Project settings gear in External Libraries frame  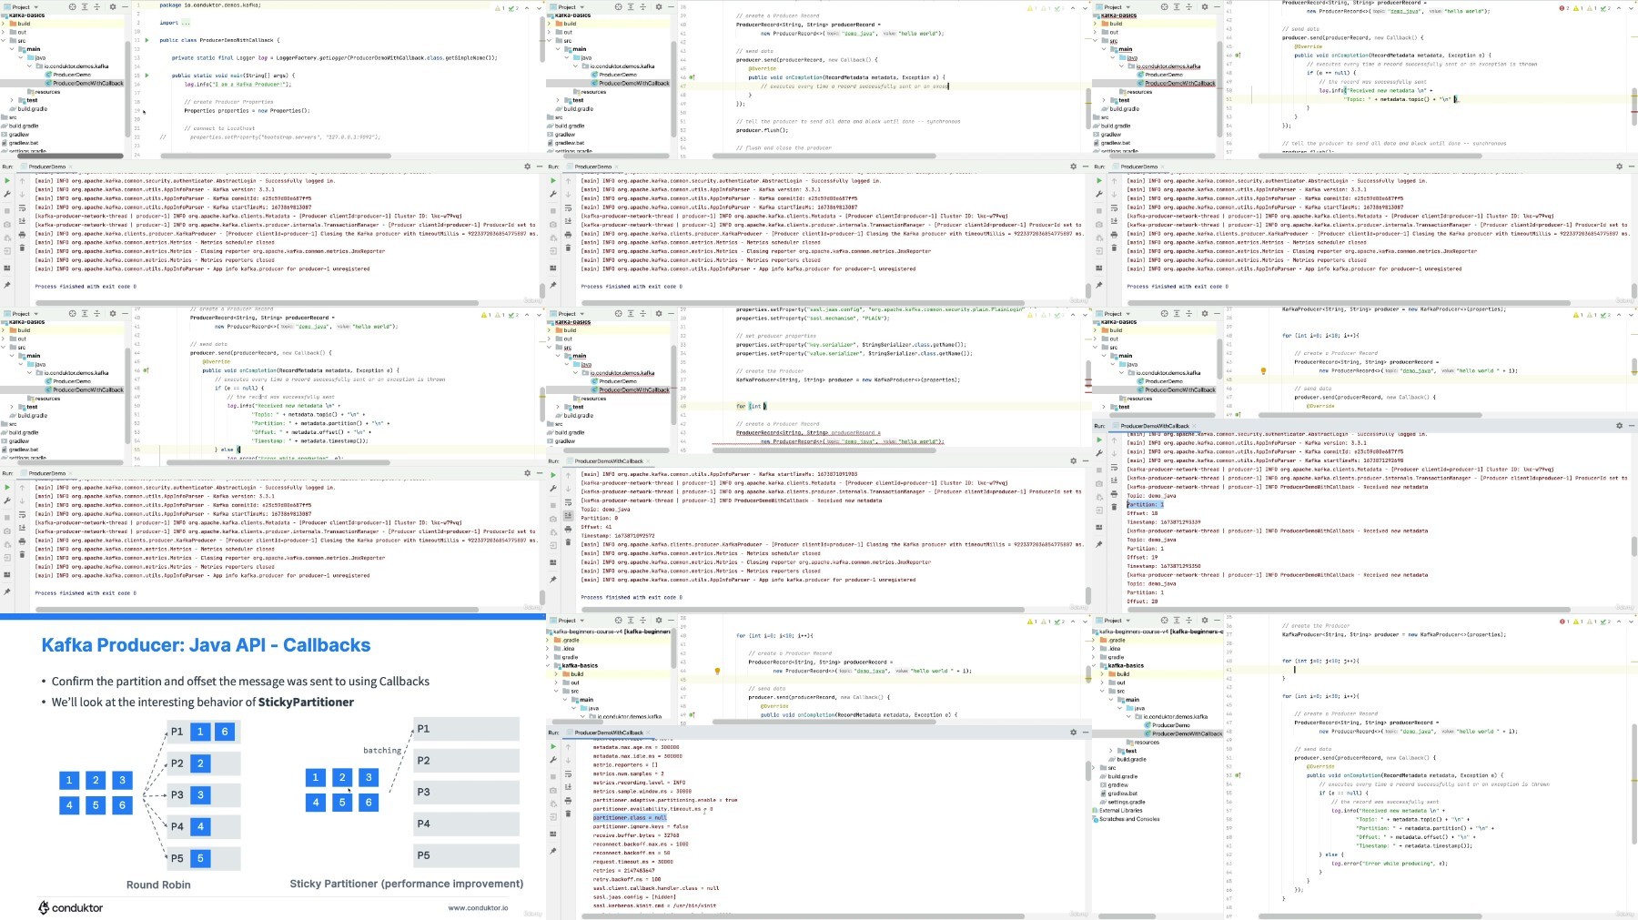(x=1205, y=620)
